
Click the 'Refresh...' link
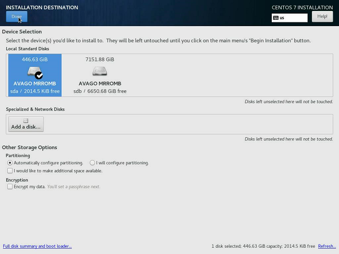coord(326,246)
